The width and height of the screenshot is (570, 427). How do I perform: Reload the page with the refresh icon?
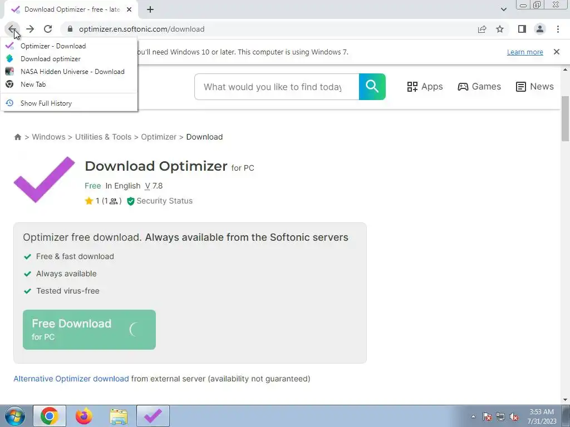[48, 29]
